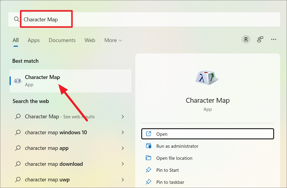The width and height of the screenshot is (287, 188).
Task: Switch to the Apps tab
Action: point(34,40)
